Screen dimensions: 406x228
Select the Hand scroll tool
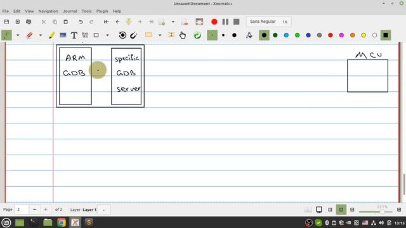[x=183, y=35]
